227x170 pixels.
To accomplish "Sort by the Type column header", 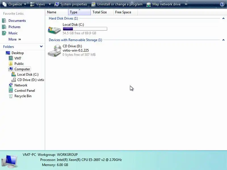I will (79, 12).
